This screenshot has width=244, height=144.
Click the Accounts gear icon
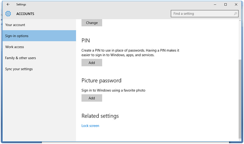click(x=8, y=14)
